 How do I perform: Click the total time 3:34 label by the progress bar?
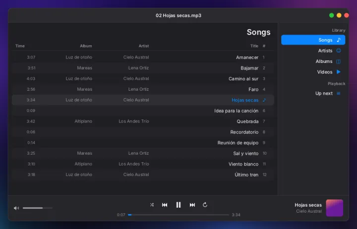[236, 215]
